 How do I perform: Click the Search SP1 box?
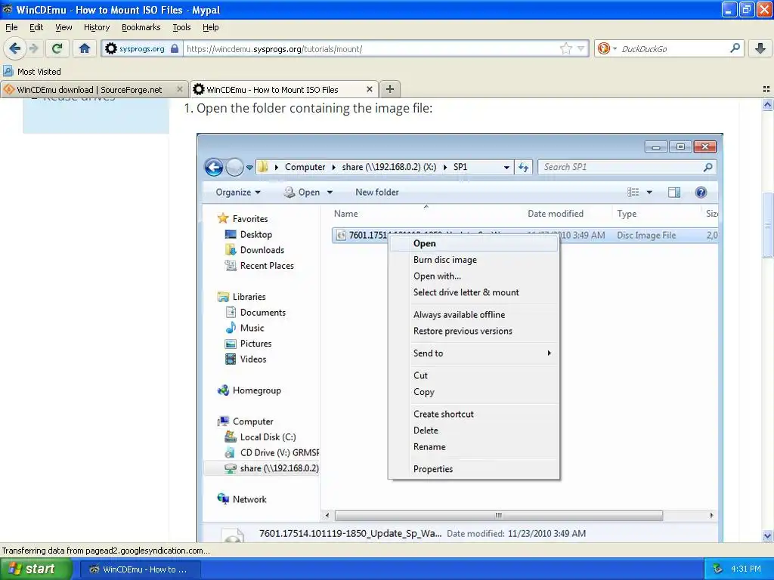(627, 167)
